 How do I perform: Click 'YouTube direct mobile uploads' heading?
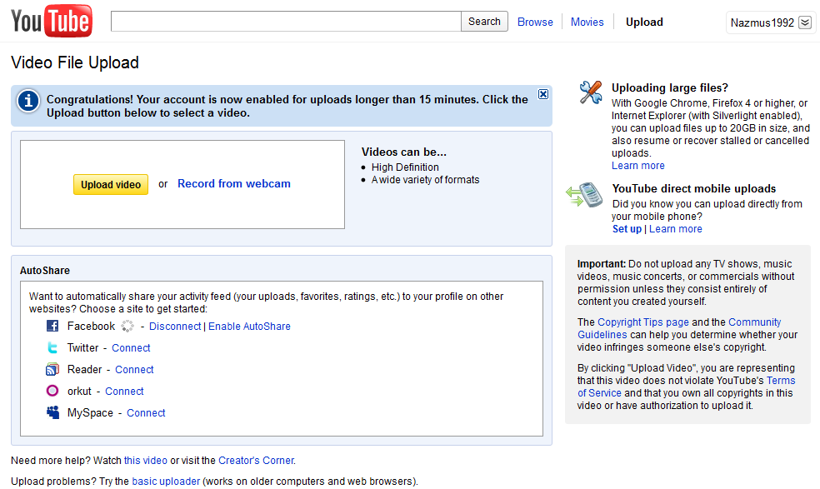click(x=694, y=189)
